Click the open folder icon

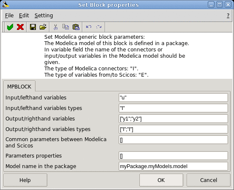(x=43, y=27)
